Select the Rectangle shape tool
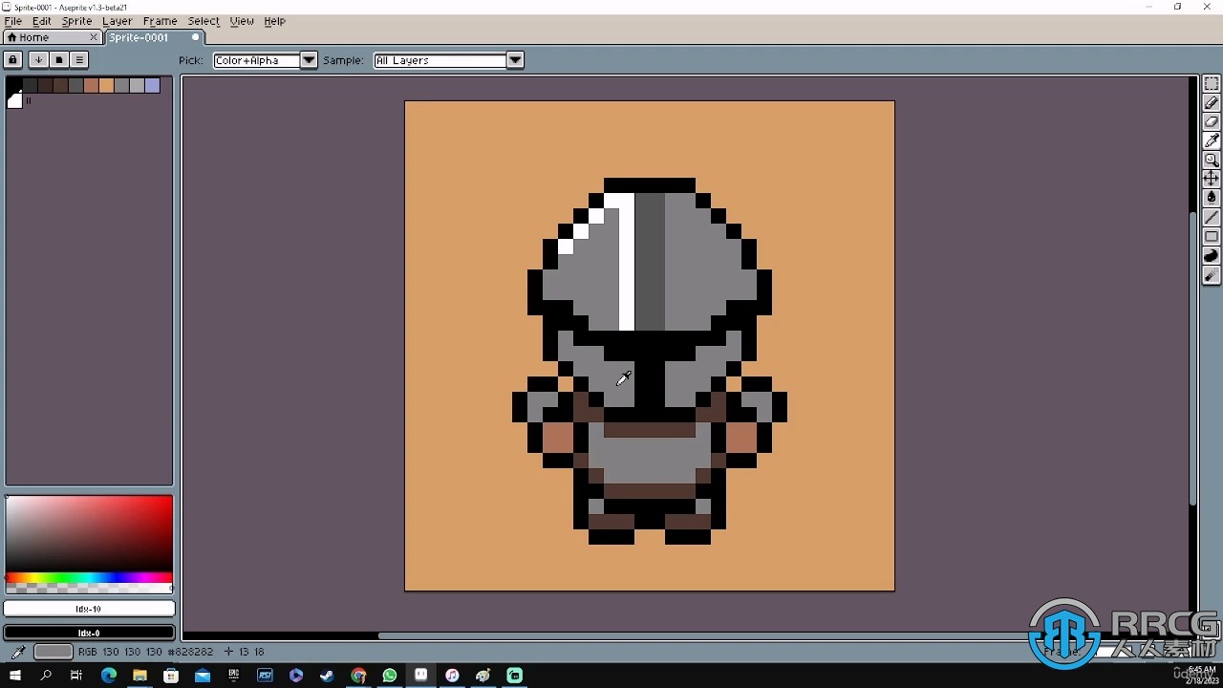The height and width of the screenshot is (688, 1223). point(1212,237)
